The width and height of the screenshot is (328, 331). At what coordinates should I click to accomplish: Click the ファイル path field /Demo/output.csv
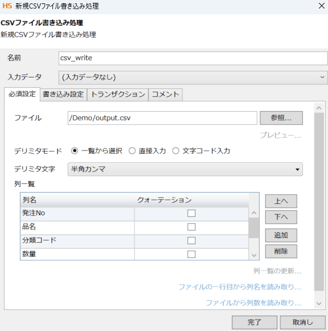pyautogui.click(x=163, y=118)
